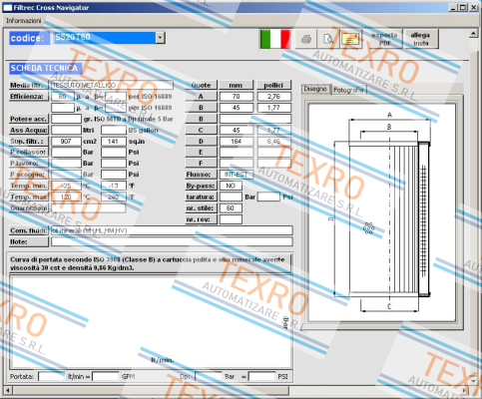Click the Efficienza value 60 field
Image resolution: width=482 pixels, height=399 pixels.
[x=63, y=97]
